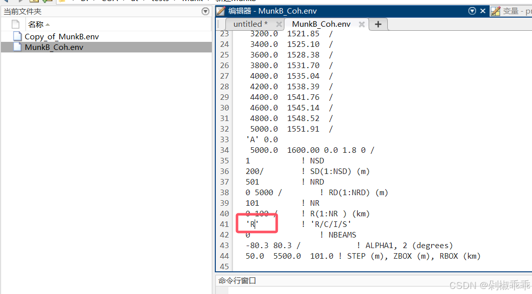Place cursor on '3200.0 1521.85' line

(291, 34)
